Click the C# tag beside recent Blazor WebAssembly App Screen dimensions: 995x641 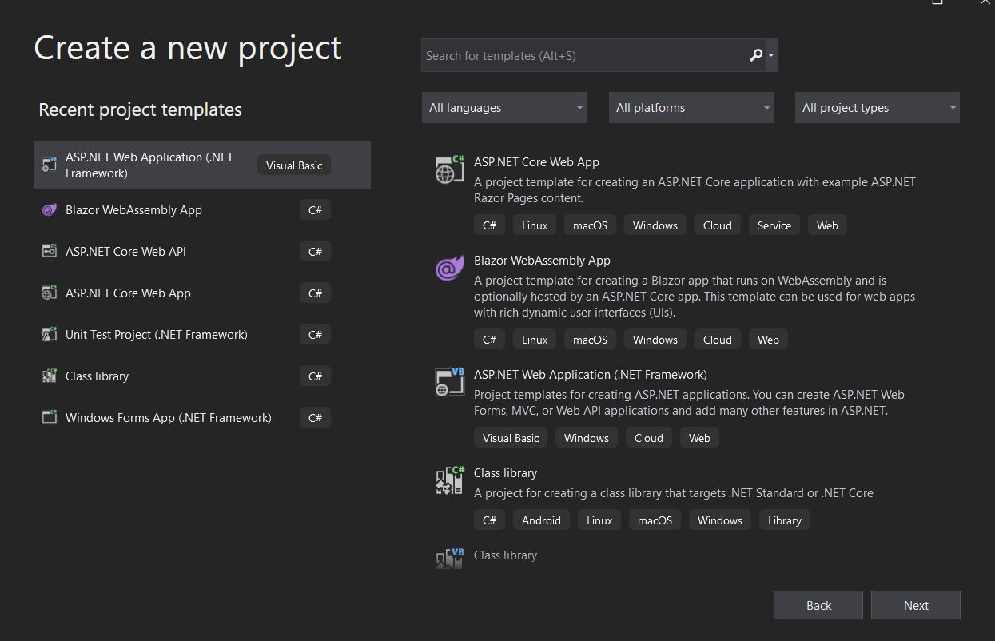point(315,210)
